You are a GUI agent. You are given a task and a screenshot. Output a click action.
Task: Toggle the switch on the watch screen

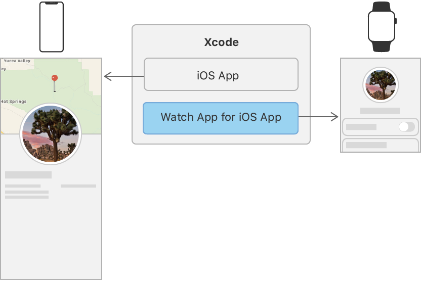[406, 127]
